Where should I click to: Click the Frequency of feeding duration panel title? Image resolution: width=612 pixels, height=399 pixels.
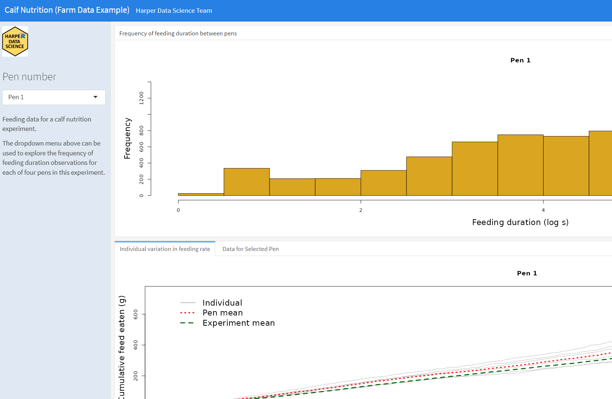(x=178, y=33)
